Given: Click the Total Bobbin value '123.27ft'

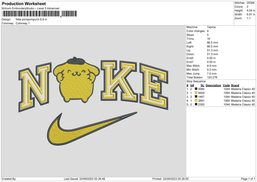Looking at the screenshot, I should pyautogui.click(x=212, y=77).
